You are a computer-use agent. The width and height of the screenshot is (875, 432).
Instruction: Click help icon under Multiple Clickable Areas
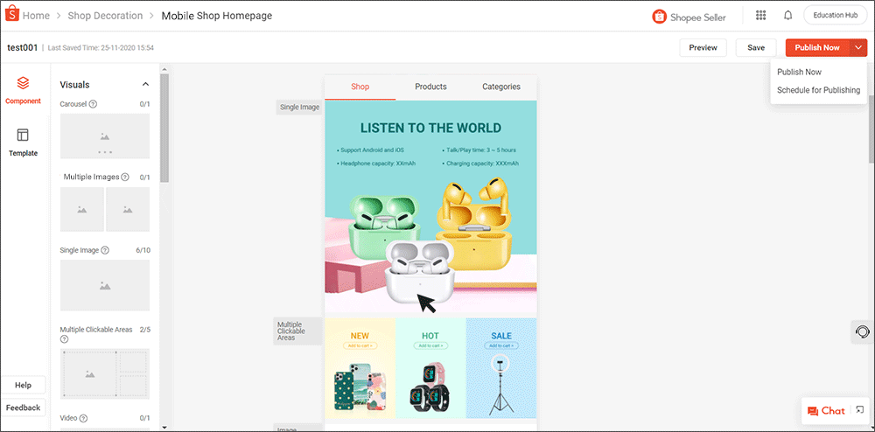[64, 339]
